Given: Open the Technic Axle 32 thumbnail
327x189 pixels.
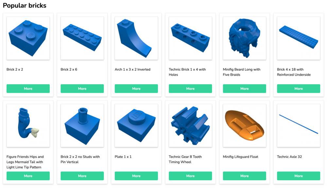Looking at the screenshot, I should click(x=299, y=126).
